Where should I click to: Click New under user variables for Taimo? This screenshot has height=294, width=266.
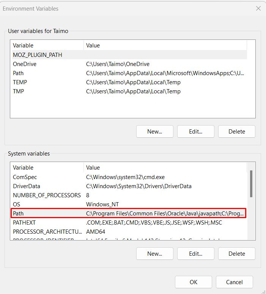155,131
